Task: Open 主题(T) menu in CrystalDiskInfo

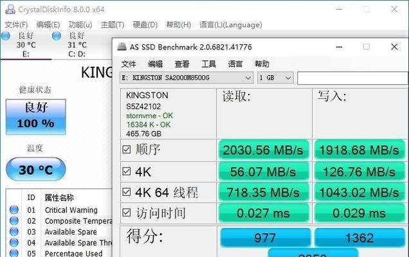Action: tap(113, 25)
